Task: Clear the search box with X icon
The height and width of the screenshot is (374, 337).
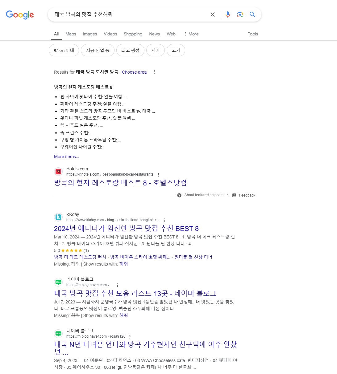Action: click(213, 14)
